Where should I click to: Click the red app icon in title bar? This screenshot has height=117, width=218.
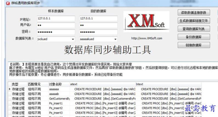click(8, 3)
